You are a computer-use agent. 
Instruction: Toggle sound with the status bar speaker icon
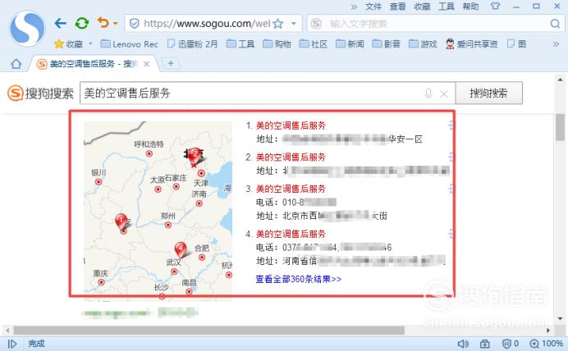click(463, 344)
